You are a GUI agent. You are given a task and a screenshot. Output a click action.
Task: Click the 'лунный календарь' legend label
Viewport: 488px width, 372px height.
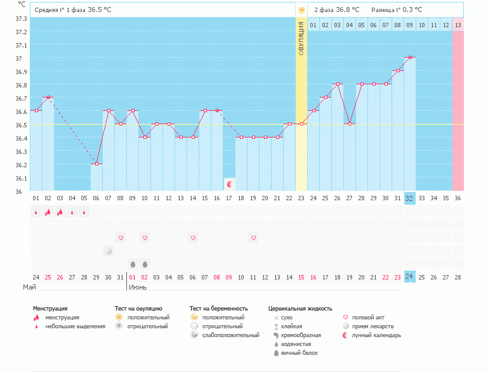coord(376,335)
